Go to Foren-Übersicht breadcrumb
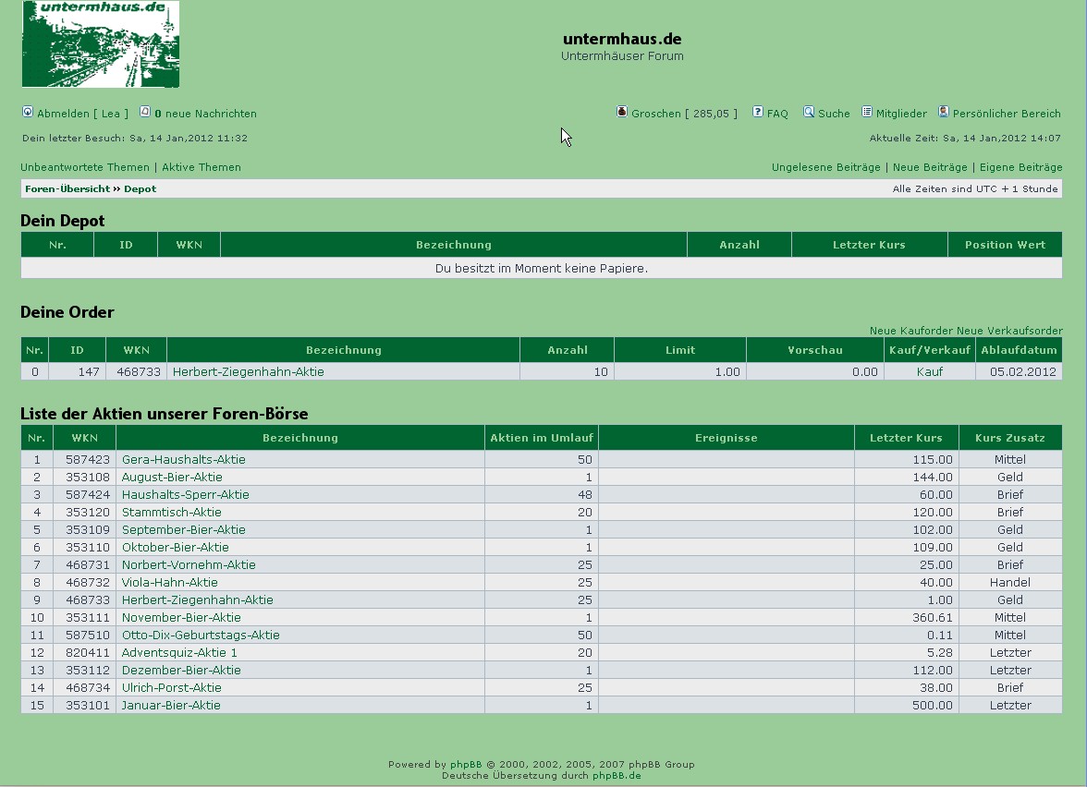 (x=67, y=188)
